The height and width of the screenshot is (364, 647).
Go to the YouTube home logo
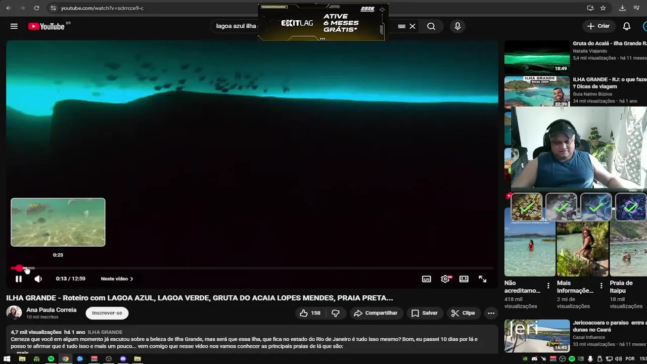pyautogui.click(x=47, y=26)
